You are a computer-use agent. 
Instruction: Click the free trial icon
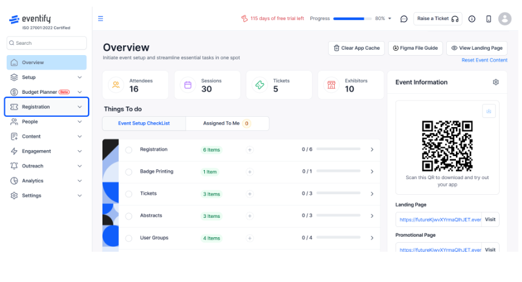click(x=244, y=19)
